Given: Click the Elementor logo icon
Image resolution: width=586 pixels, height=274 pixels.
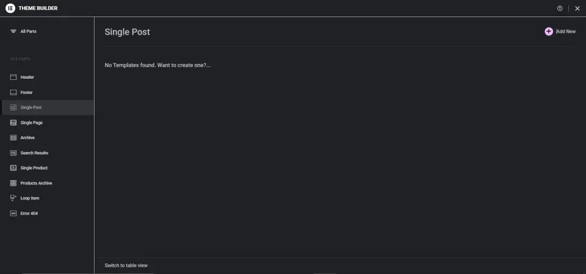Looking at the screenshot, I should [10, 8].
